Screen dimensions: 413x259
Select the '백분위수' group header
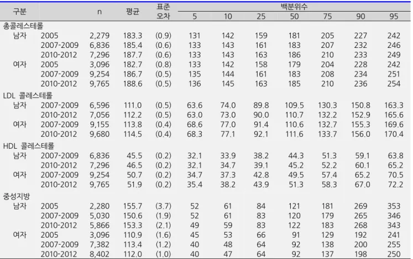pyautogui.click(x=294, y=7)
